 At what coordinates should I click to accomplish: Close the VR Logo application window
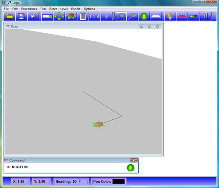(x=212, y=2)
